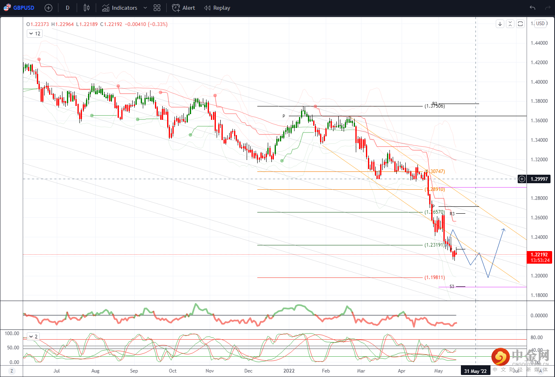Maximize the main chart pane
Viewport: 555px width, 377px height.
click(521, 24)
